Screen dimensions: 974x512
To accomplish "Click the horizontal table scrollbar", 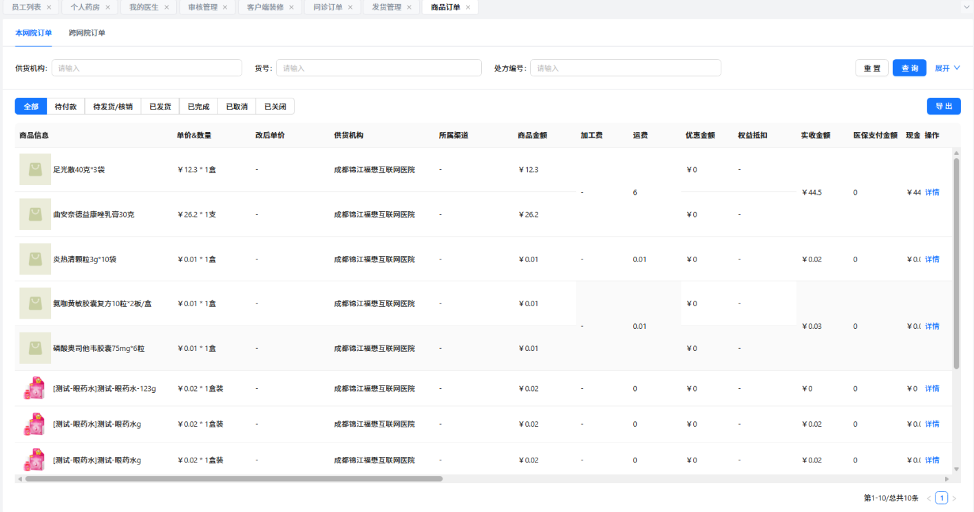I will click(x=234, y=478).
